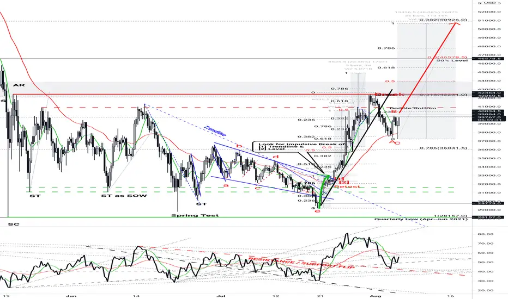Screen dimensions: 508x299
Task: Select the Jun label on time axis
Action: pos(71,295)
